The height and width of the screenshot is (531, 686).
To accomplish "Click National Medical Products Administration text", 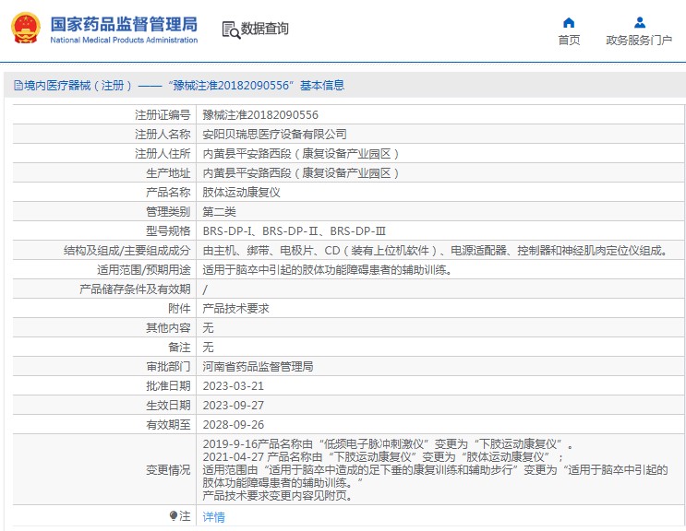I will 124,40.
